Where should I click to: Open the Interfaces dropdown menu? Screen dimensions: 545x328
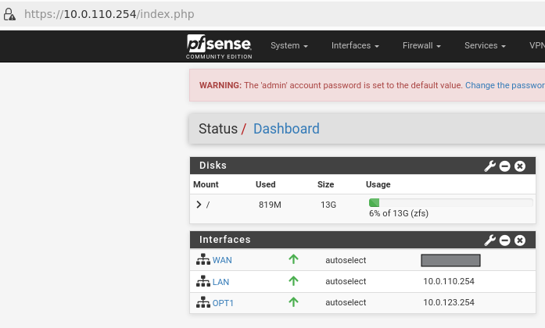[x=355, y=46]
